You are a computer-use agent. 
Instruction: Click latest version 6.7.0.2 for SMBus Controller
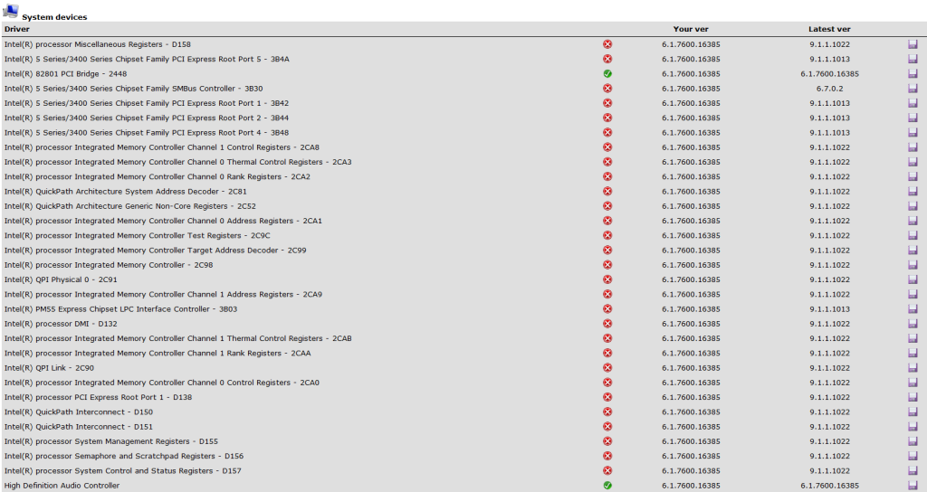point(829,89)
